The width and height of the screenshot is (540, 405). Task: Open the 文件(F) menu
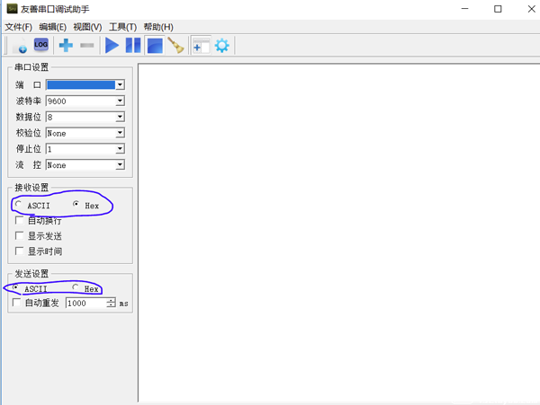coord(18,27)
